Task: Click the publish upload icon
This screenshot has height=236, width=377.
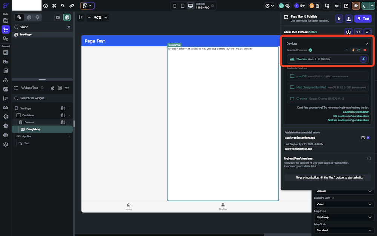Action: [349, 19]
